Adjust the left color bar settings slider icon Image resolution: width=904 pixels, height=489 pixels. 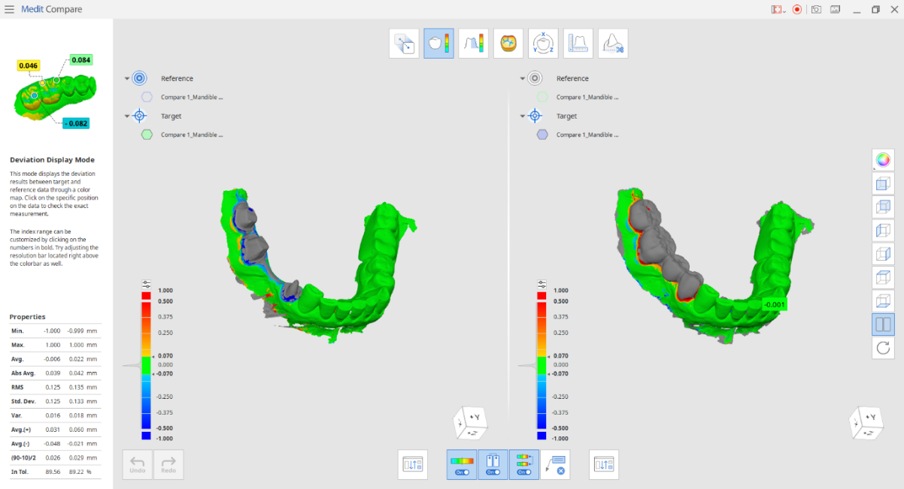[x=146, y=284]
